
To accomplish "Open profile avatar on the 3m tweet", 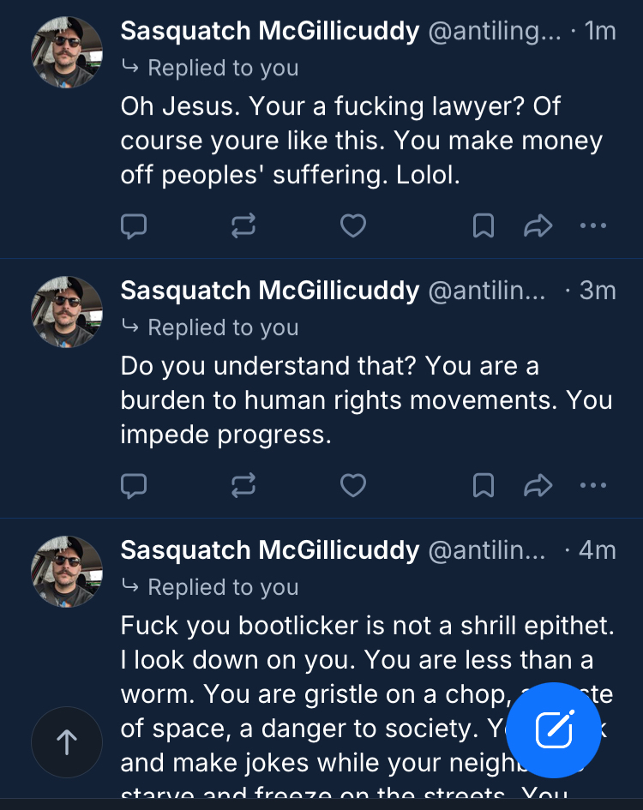I will [67, 312].
